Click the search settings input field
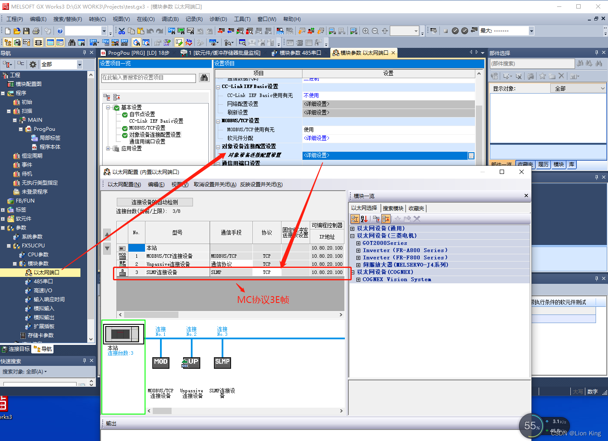The width and height of the screenshot is (608, 441). coord(148,78)
